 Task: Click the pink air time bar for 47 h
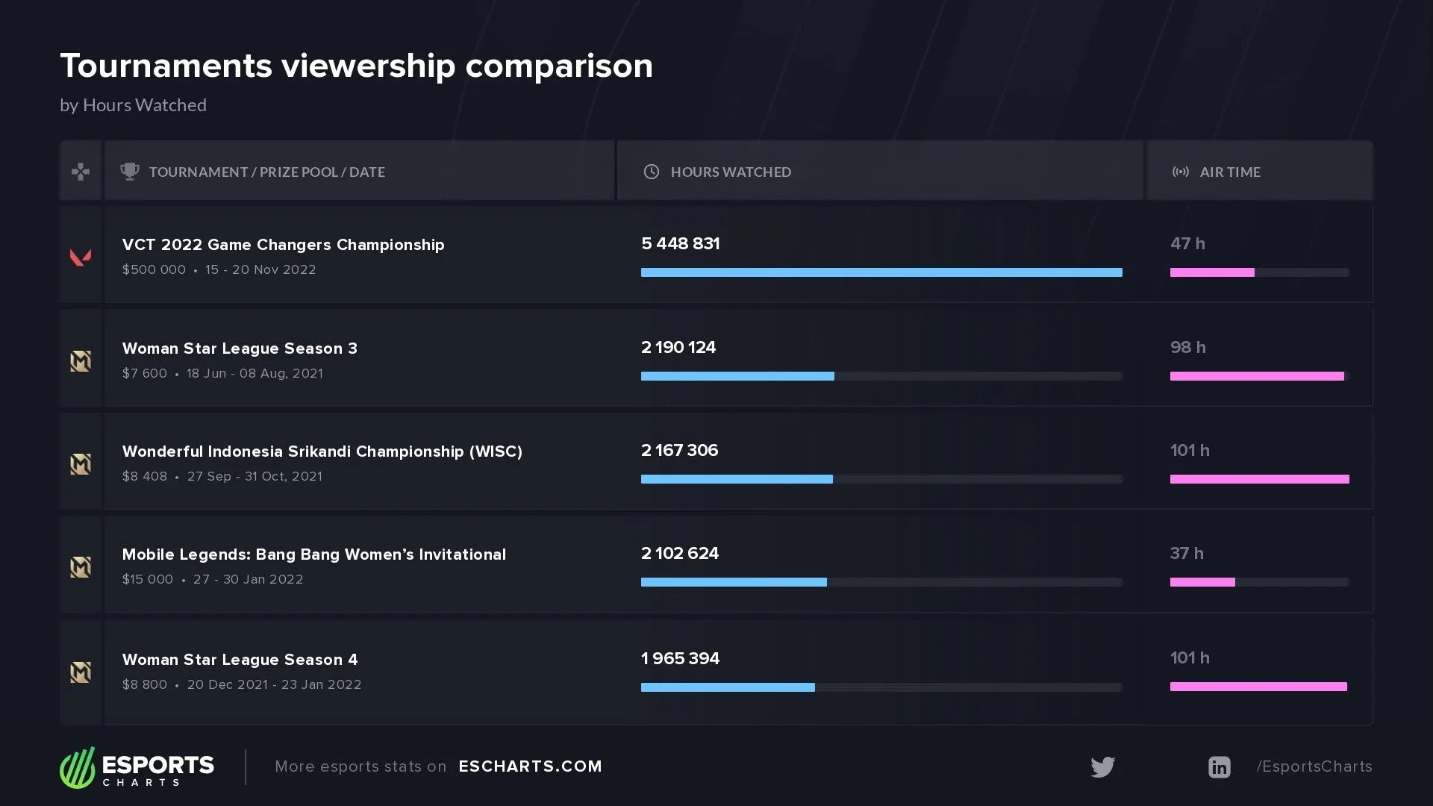tap(1212, 272)
